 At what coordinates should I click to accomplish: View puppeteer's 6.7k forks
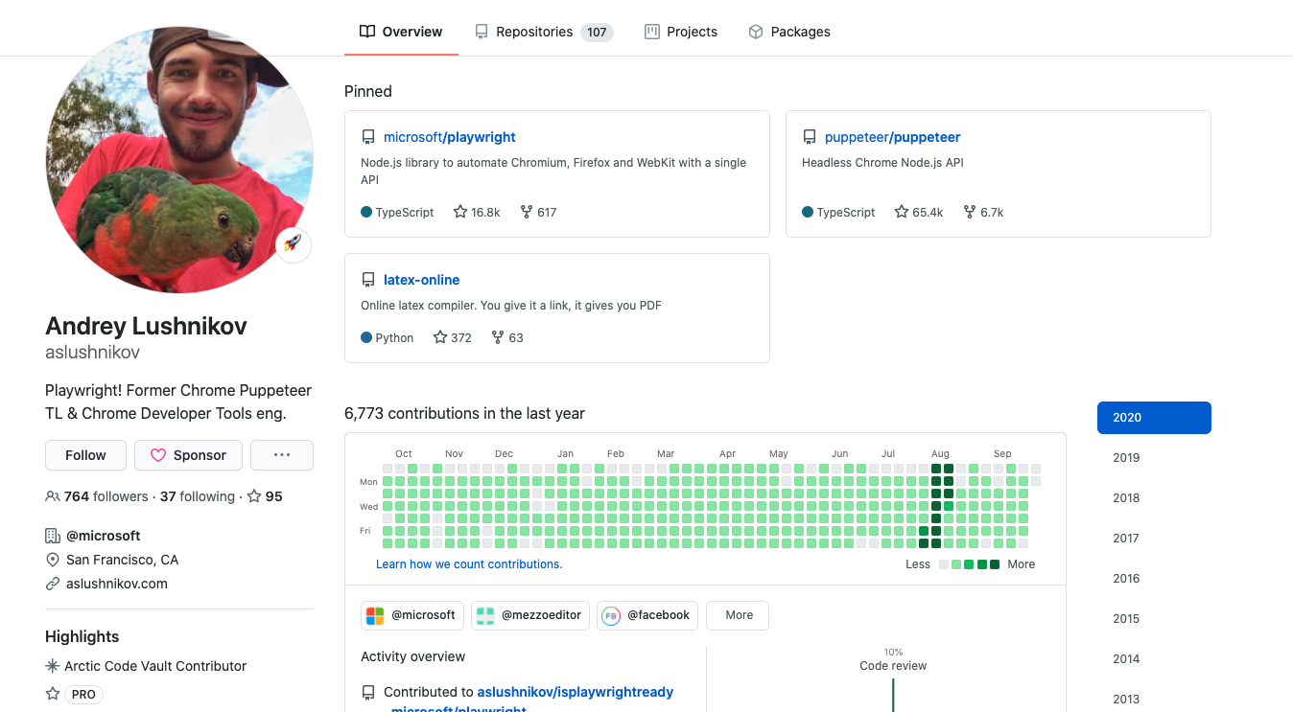click(983, 212)
